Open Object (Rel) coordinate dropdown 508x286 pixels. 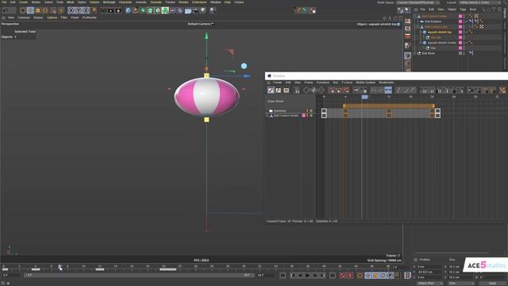click(x=429, y=284)
